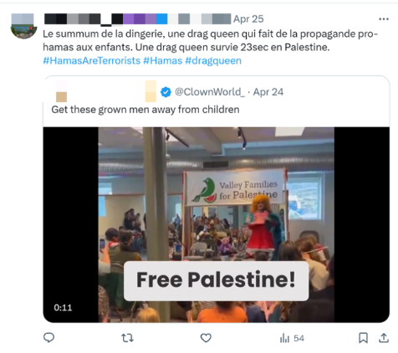
Task: Repost this tweet with the retweet icon
Action: [127, 338]
